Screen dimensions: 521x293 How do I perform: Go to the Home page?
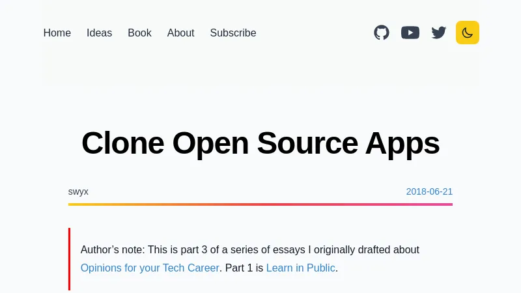57,33
